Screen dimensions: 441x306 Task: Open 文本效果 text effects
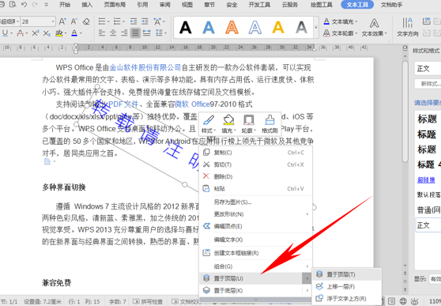coord(374,28)
